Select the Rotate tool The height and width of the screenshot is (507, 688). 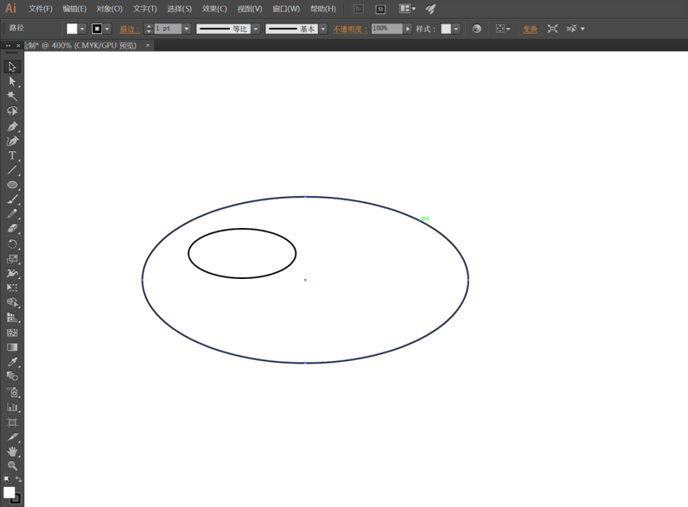pyautogui.click(x=12, y=245)
